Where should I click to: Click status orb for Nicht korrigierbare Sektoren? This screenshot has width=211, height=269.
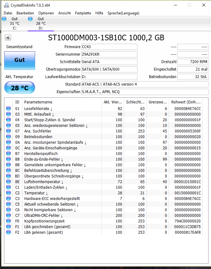[x=8, y=210]
